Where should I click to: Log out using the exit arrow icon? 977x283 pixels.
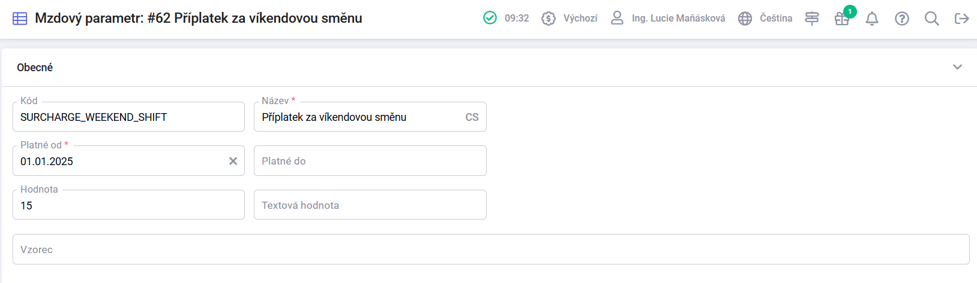pyautogui.click(x=962, y=19)
